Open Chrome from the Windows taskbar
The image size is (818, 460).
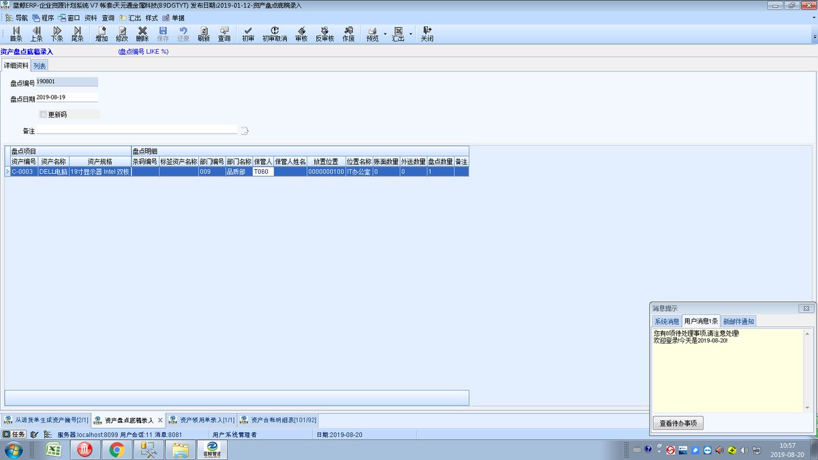click(x=117, y=450)
